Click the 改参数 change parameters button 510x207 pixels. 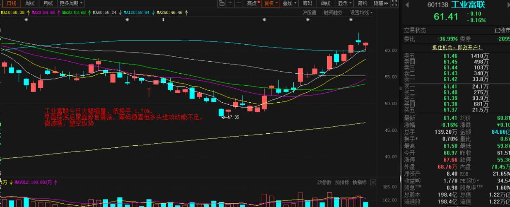pyautogui.click(x=324, y=182)
